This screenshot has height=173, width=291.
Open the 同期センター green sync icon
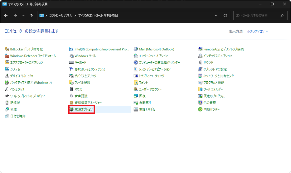tap(200, 109)
